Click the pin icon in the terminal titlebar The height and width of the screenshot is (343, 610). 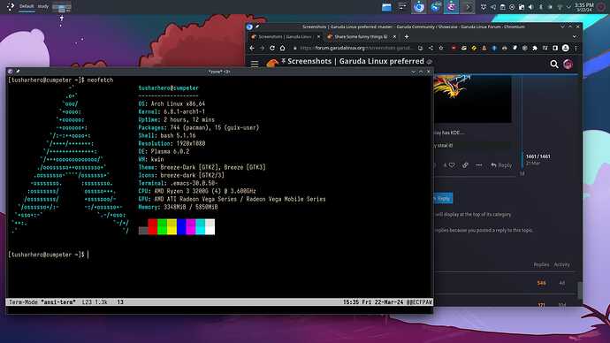(x=18, y=72)
